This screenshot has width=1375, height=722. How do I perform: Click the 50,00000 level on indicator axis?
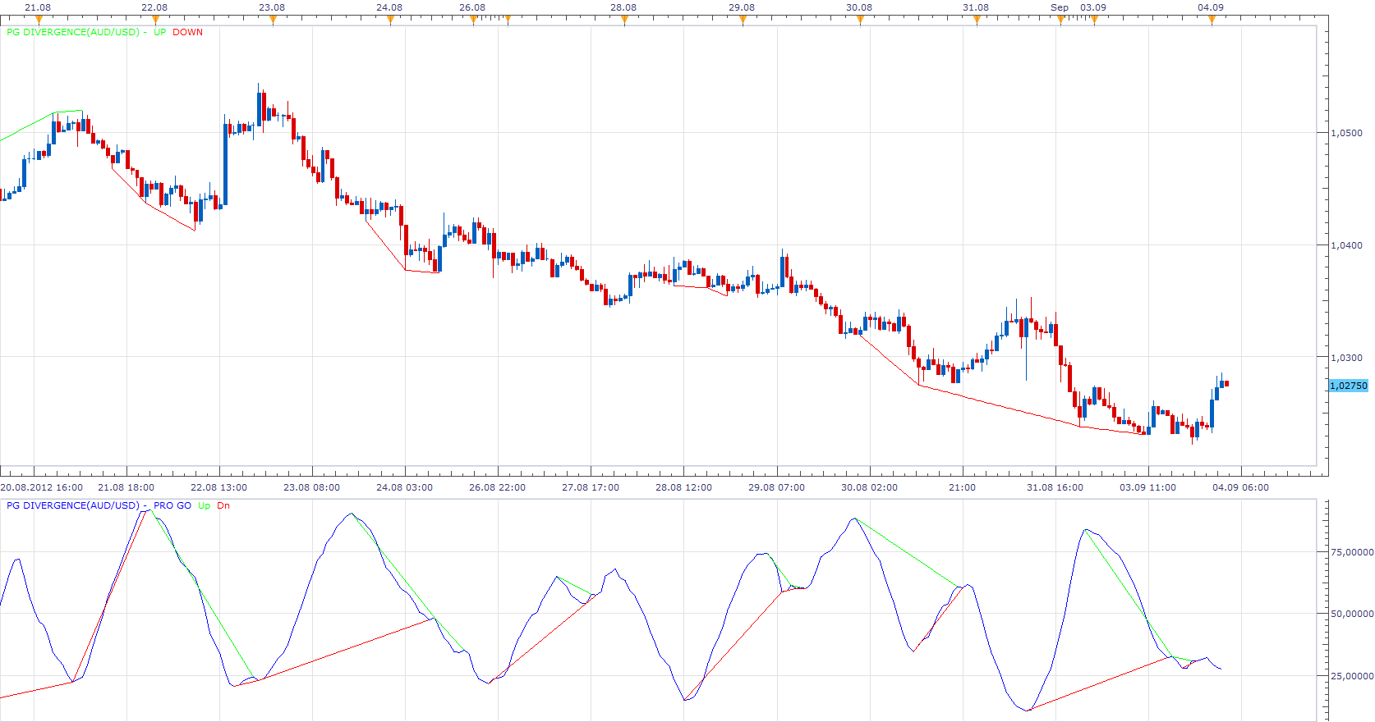tap(1352, 614)
